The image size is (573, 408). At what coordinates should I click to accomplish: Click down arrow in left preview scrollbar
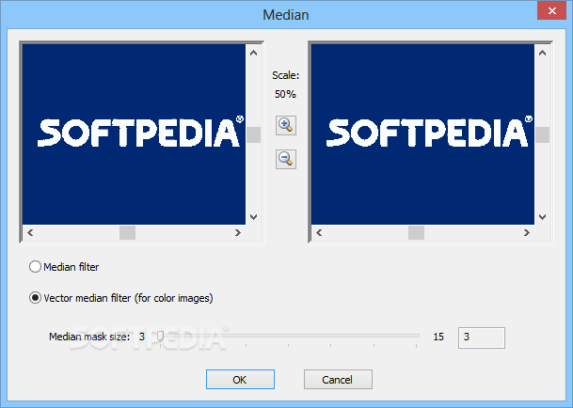(x=254, y=216)
